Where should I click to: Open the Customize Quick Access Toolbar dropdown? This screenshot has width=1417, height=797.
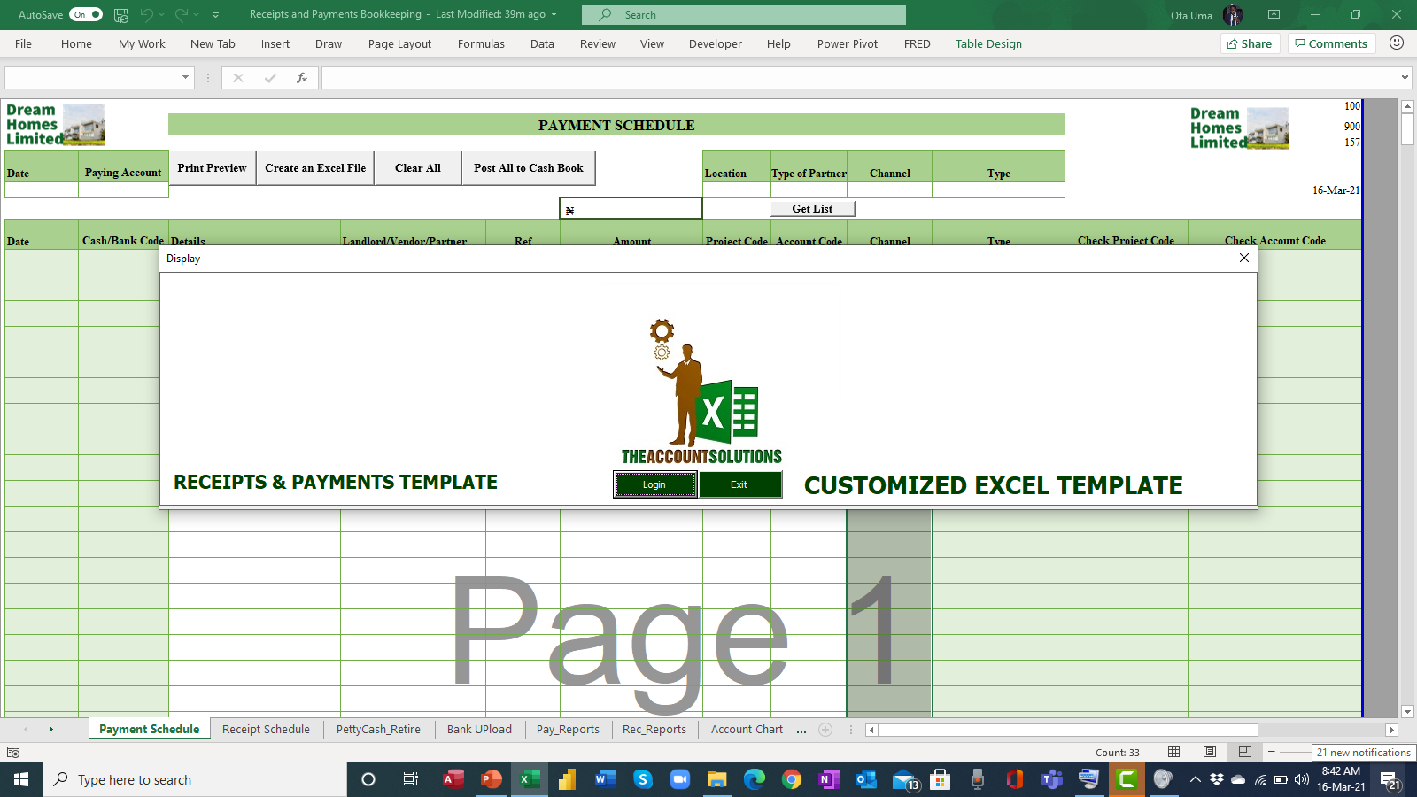(x=214, y=14)
